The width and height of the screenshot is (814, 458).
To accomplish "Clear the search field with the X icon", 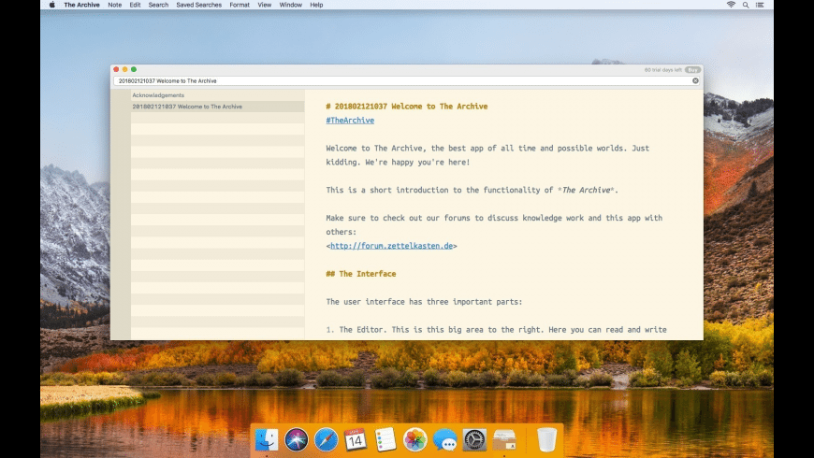I will pyautogui.click(x=695, y=81).
